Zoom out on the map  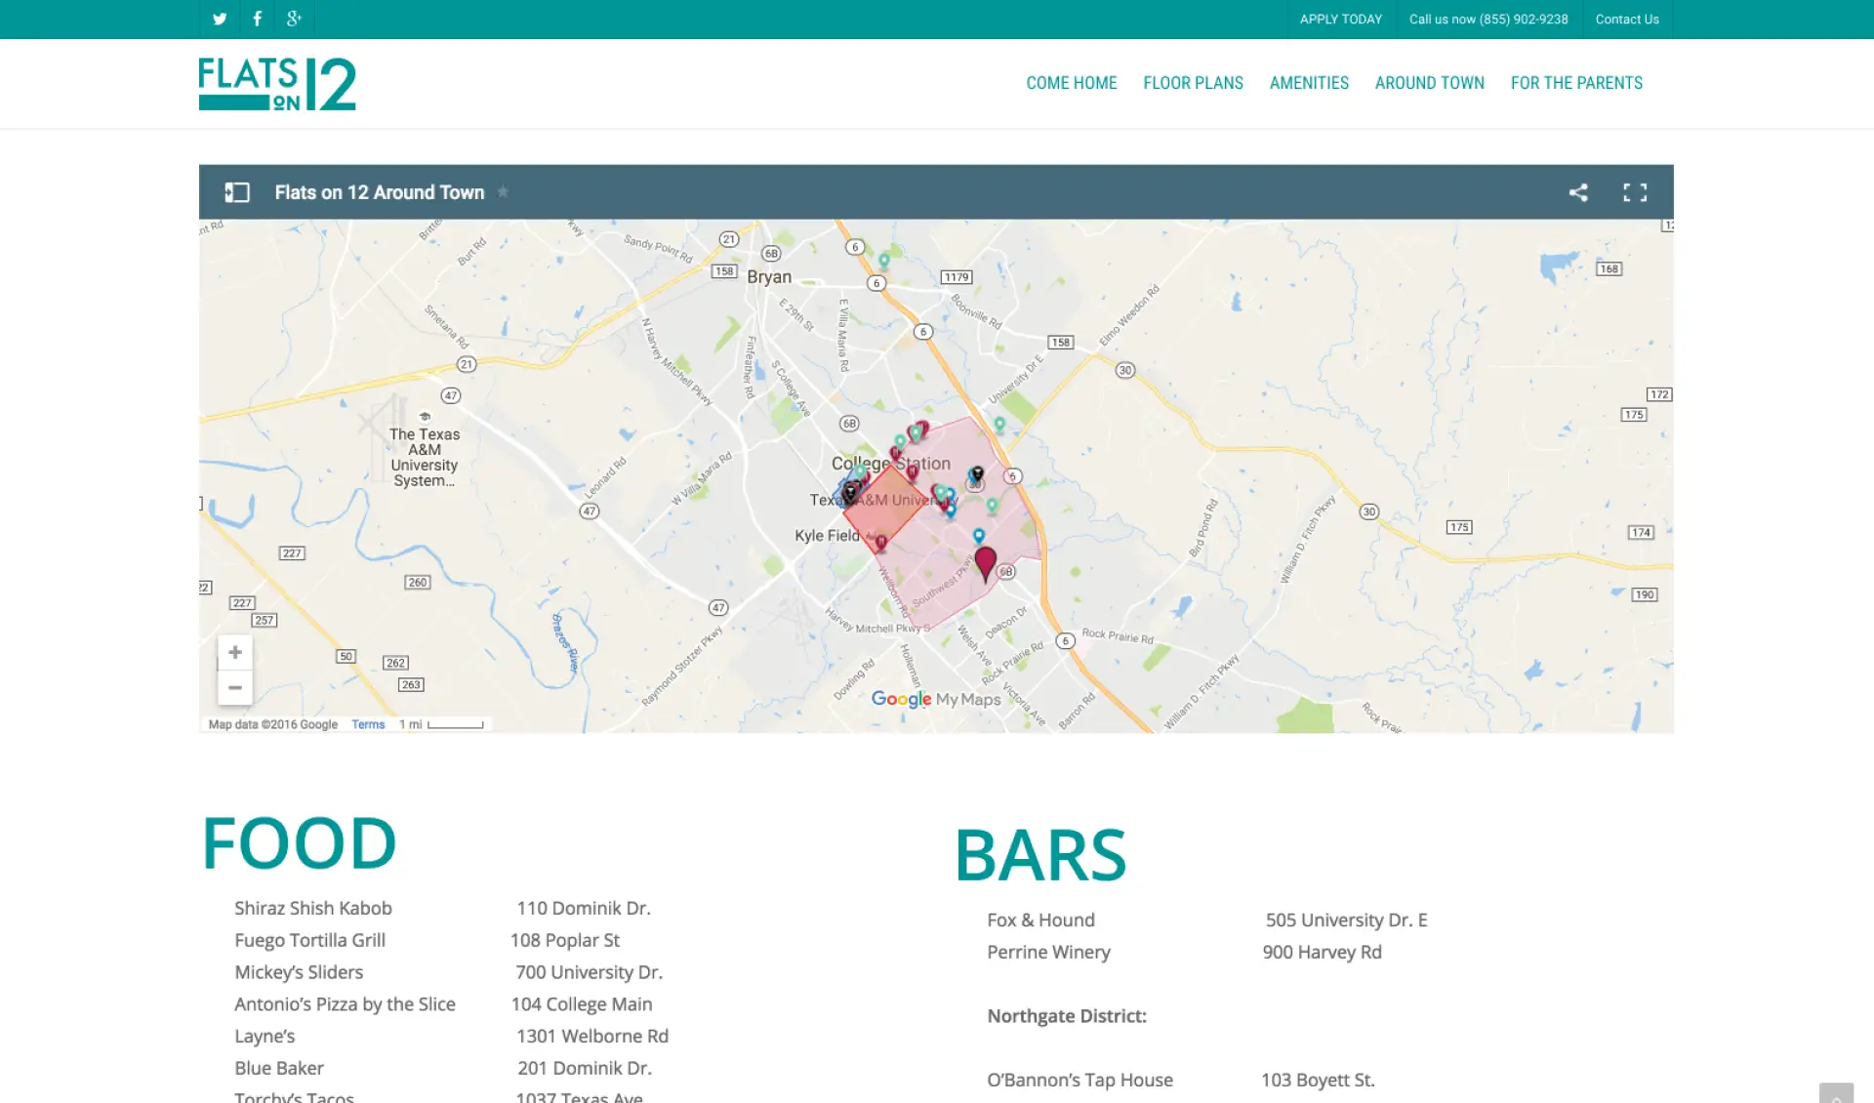(x=235, y=687)
